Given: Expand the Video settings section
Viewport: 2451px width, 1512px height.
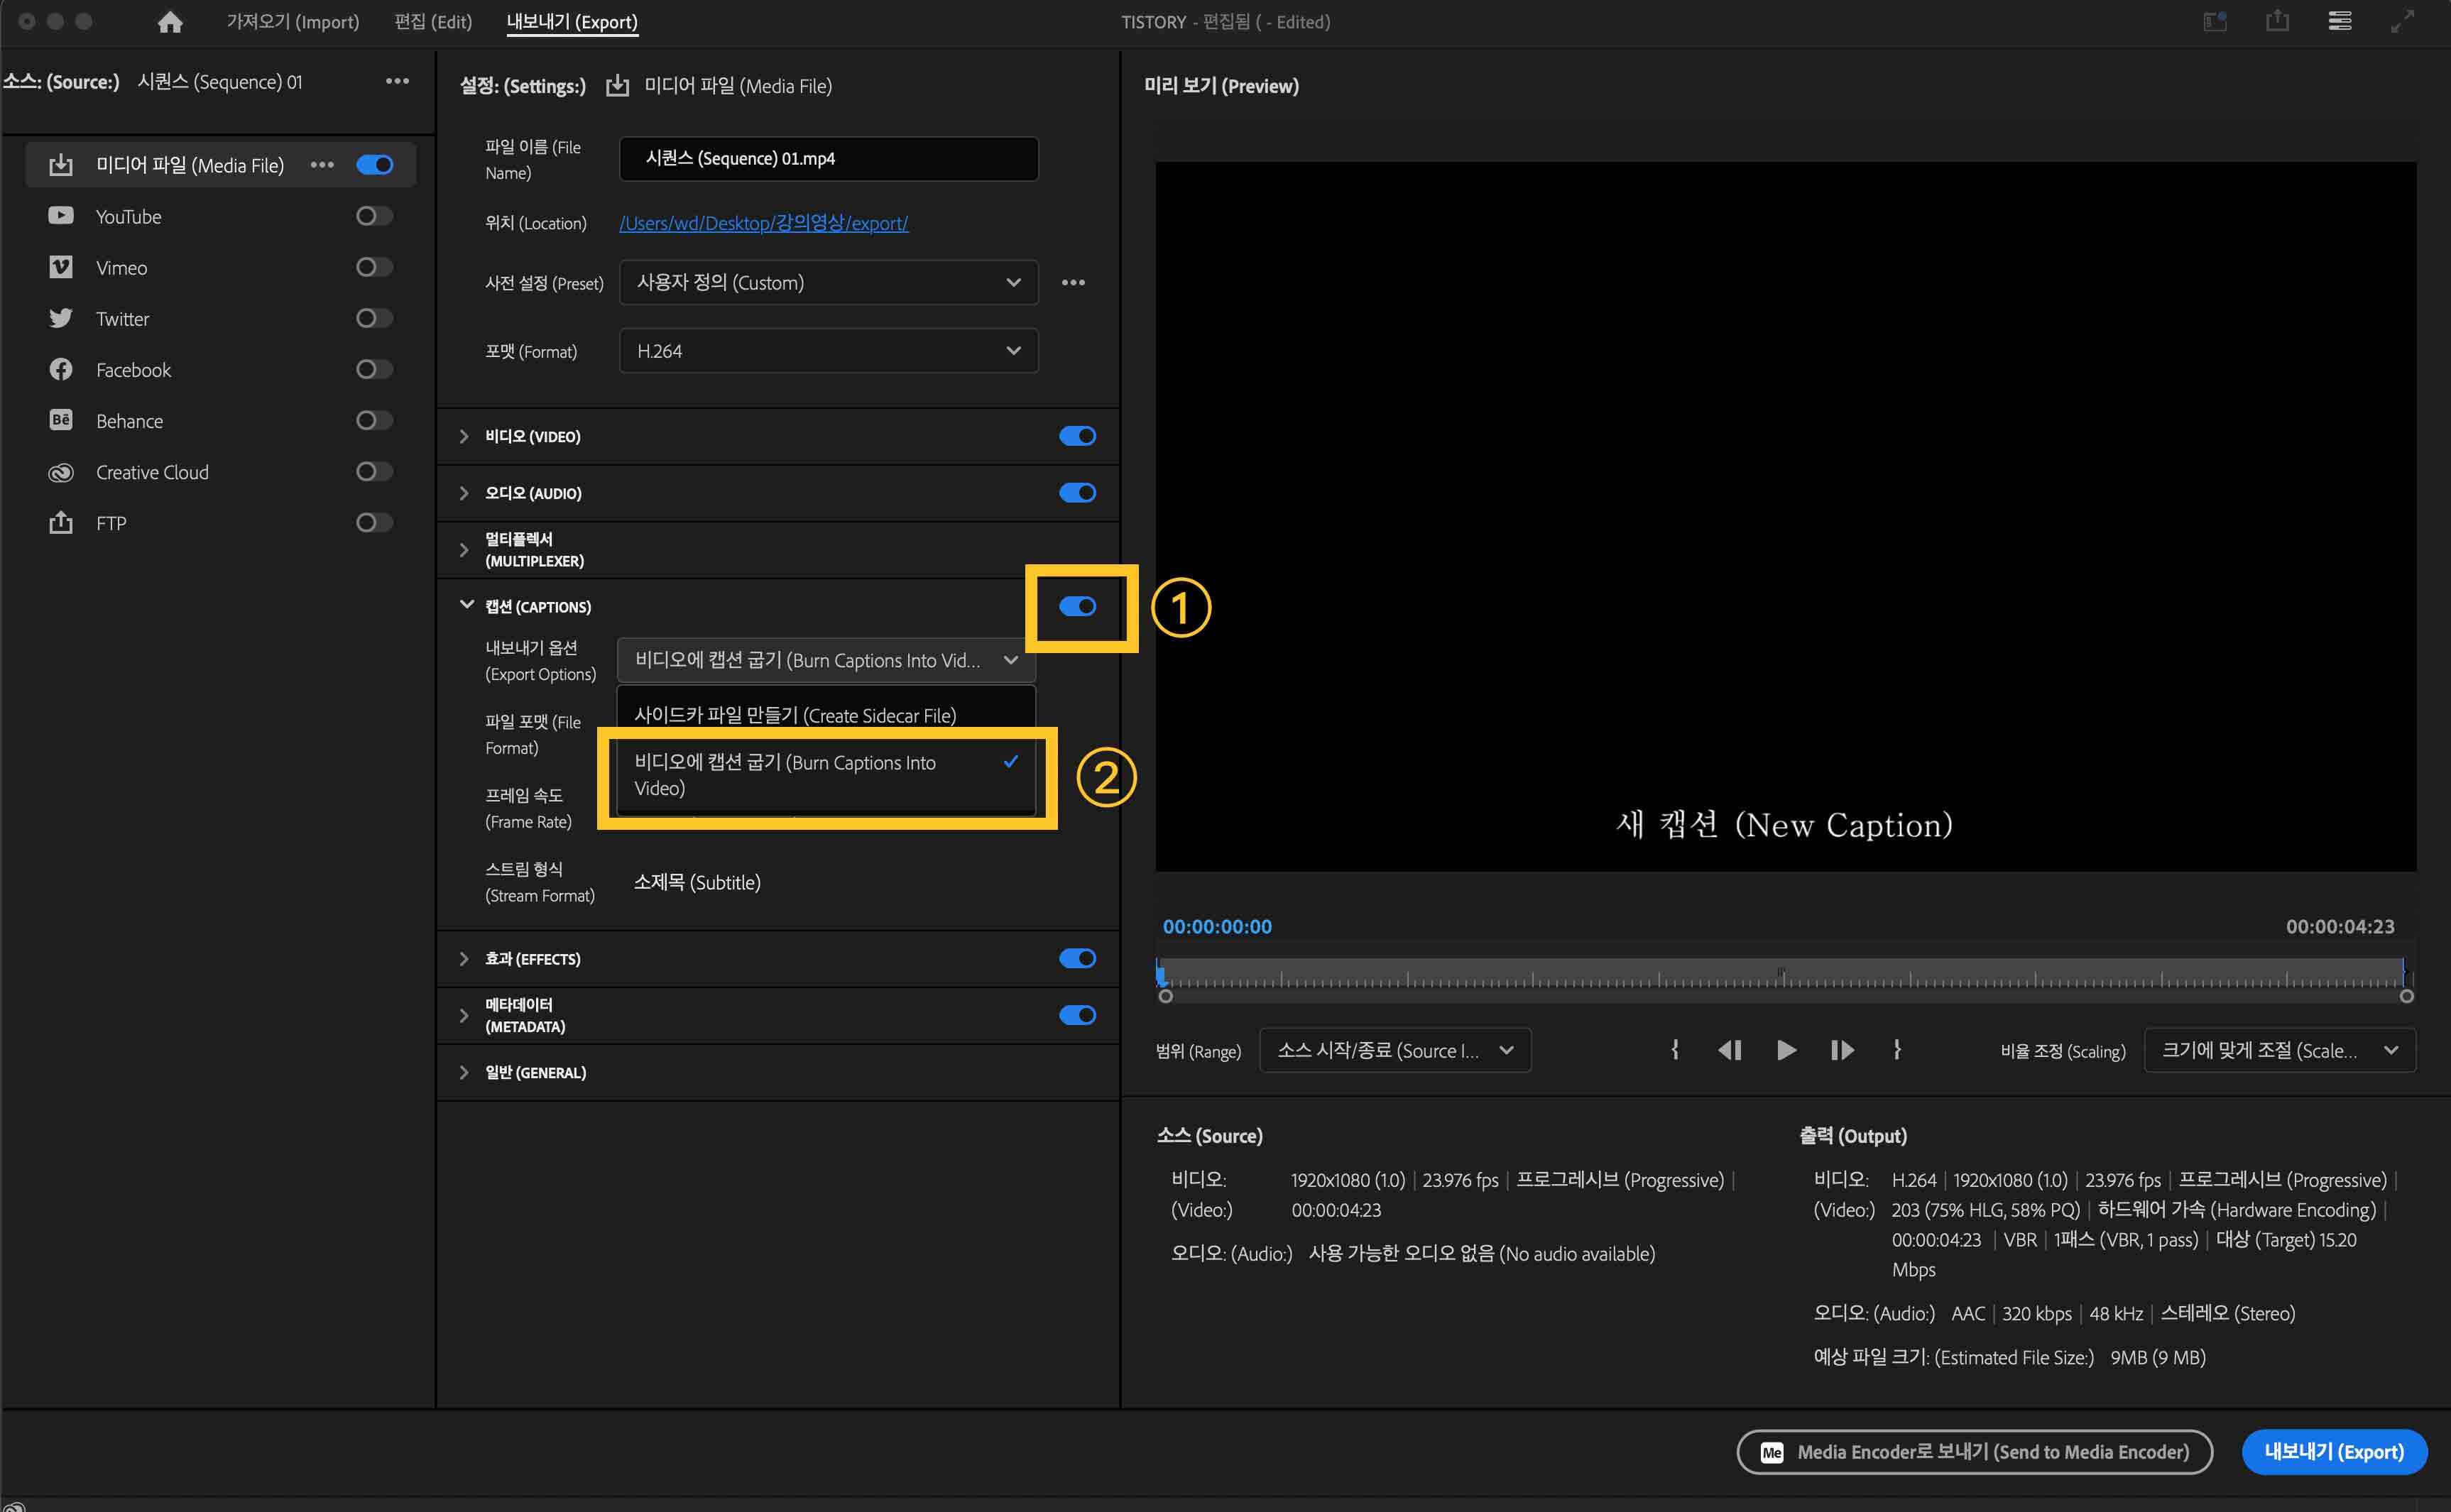Looking at the screenshot, I should tap(464, 436).
